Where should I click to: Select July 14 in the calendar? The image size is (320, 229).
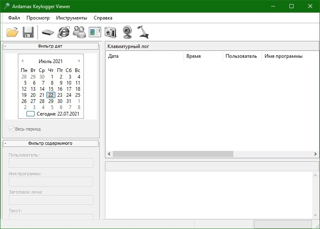click(x=42, y=89)
